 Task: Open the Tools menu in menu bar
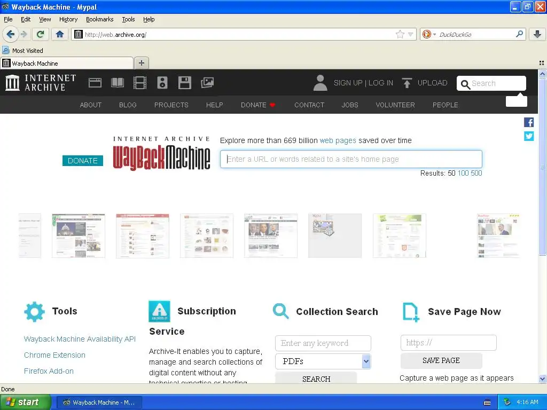(128, 19)
